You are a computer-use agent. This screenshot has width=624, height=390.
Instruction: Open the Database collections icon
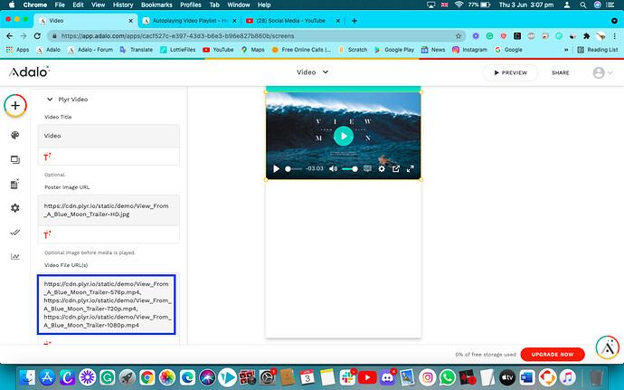(x=15, y=184)
